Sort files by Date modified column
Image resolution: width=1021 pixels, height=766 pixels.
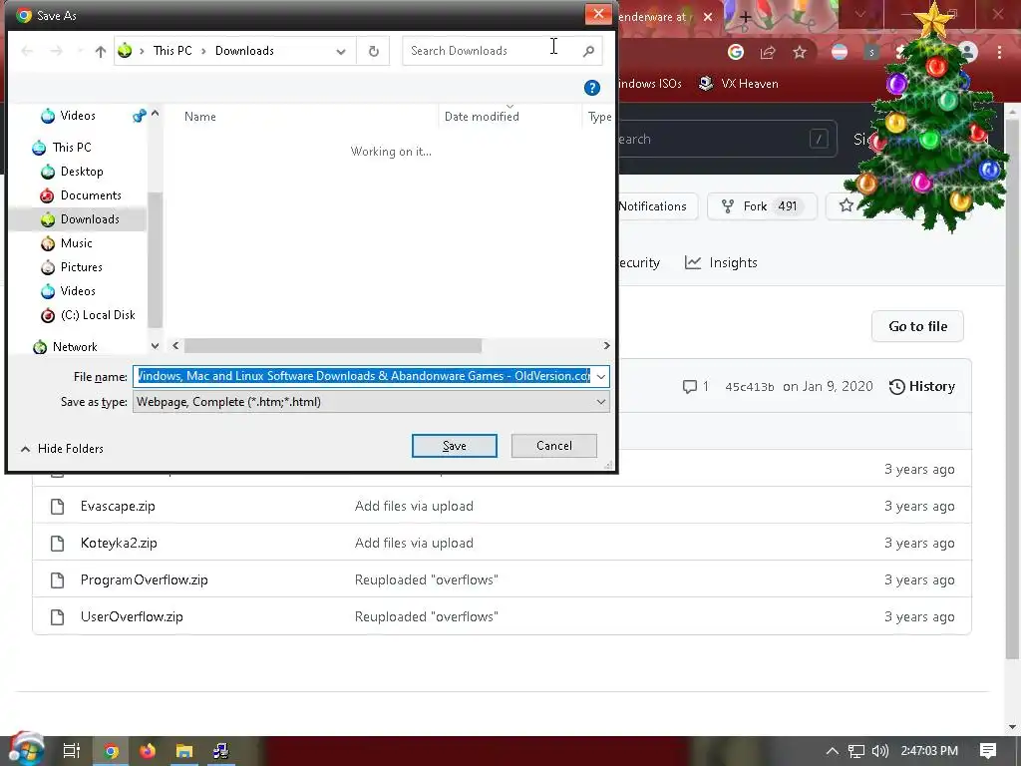point(482,117)
